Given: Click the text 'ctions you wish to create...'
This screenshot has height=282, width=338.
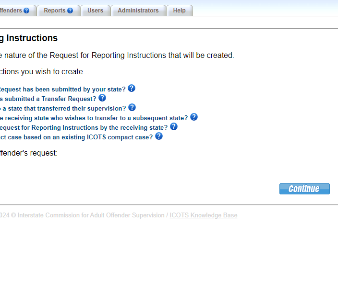Looking at the screenshot, I should pos(44,71).
